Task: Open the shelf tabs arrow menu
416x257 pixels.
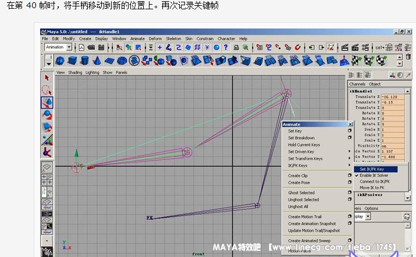Action: coord(48,63)
